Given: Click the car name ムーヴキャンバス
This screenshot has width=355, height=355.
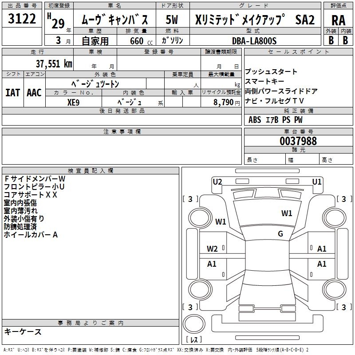Looking at the screenshot, I should tap(114, 20).
